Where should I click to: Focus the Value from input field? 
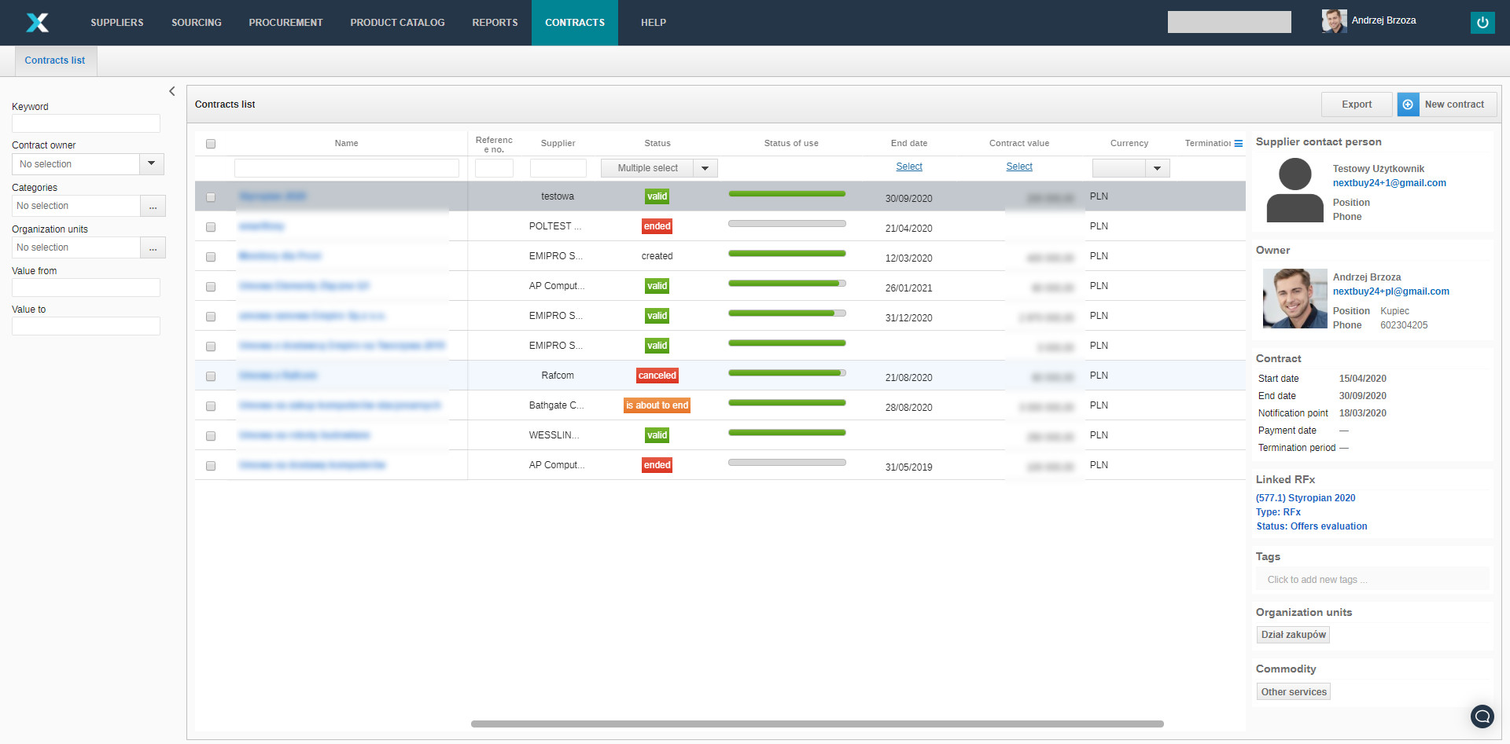click(x=86, y=288)
